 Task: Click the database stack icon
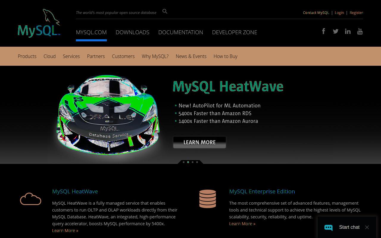[x=207, y=199]
